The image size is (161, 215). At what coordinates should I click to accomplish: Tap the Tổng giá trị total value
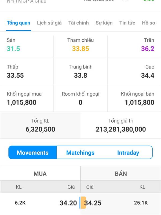tap(121, 129)
